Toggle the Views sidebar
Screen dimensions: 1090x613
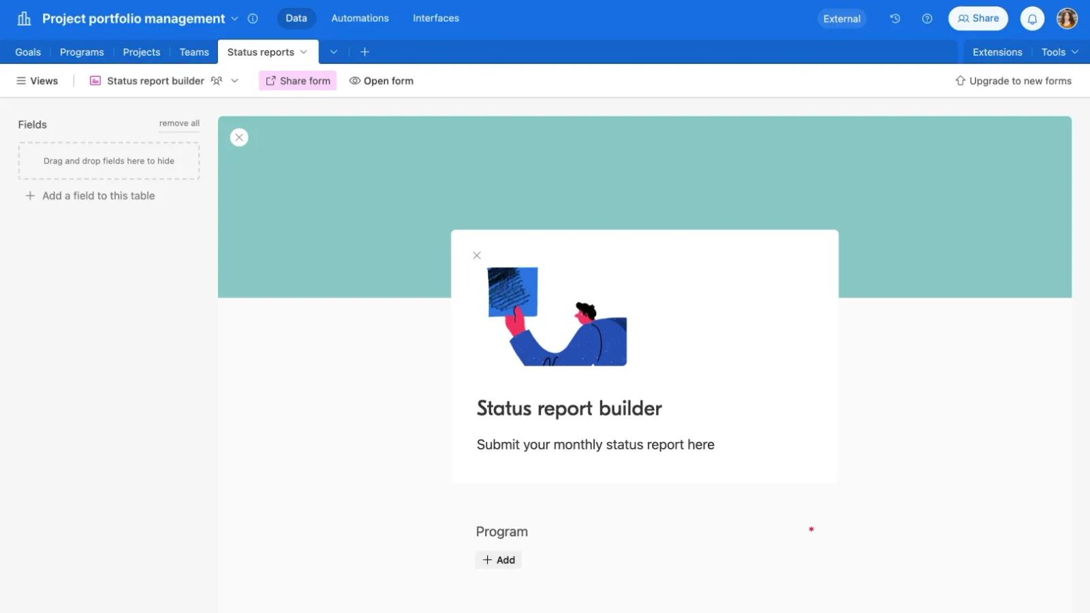pos(37,80)
